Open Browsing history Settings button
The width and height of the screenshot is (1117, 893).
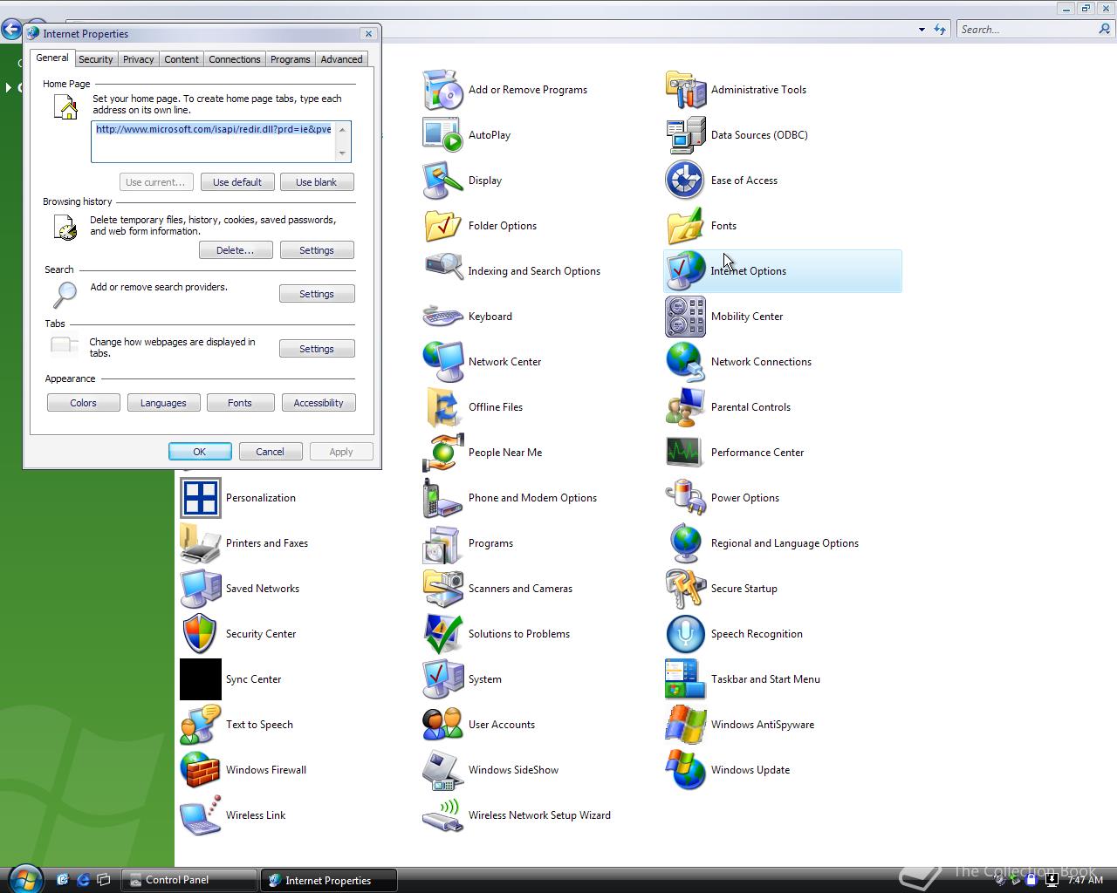[x=317, y=250]
